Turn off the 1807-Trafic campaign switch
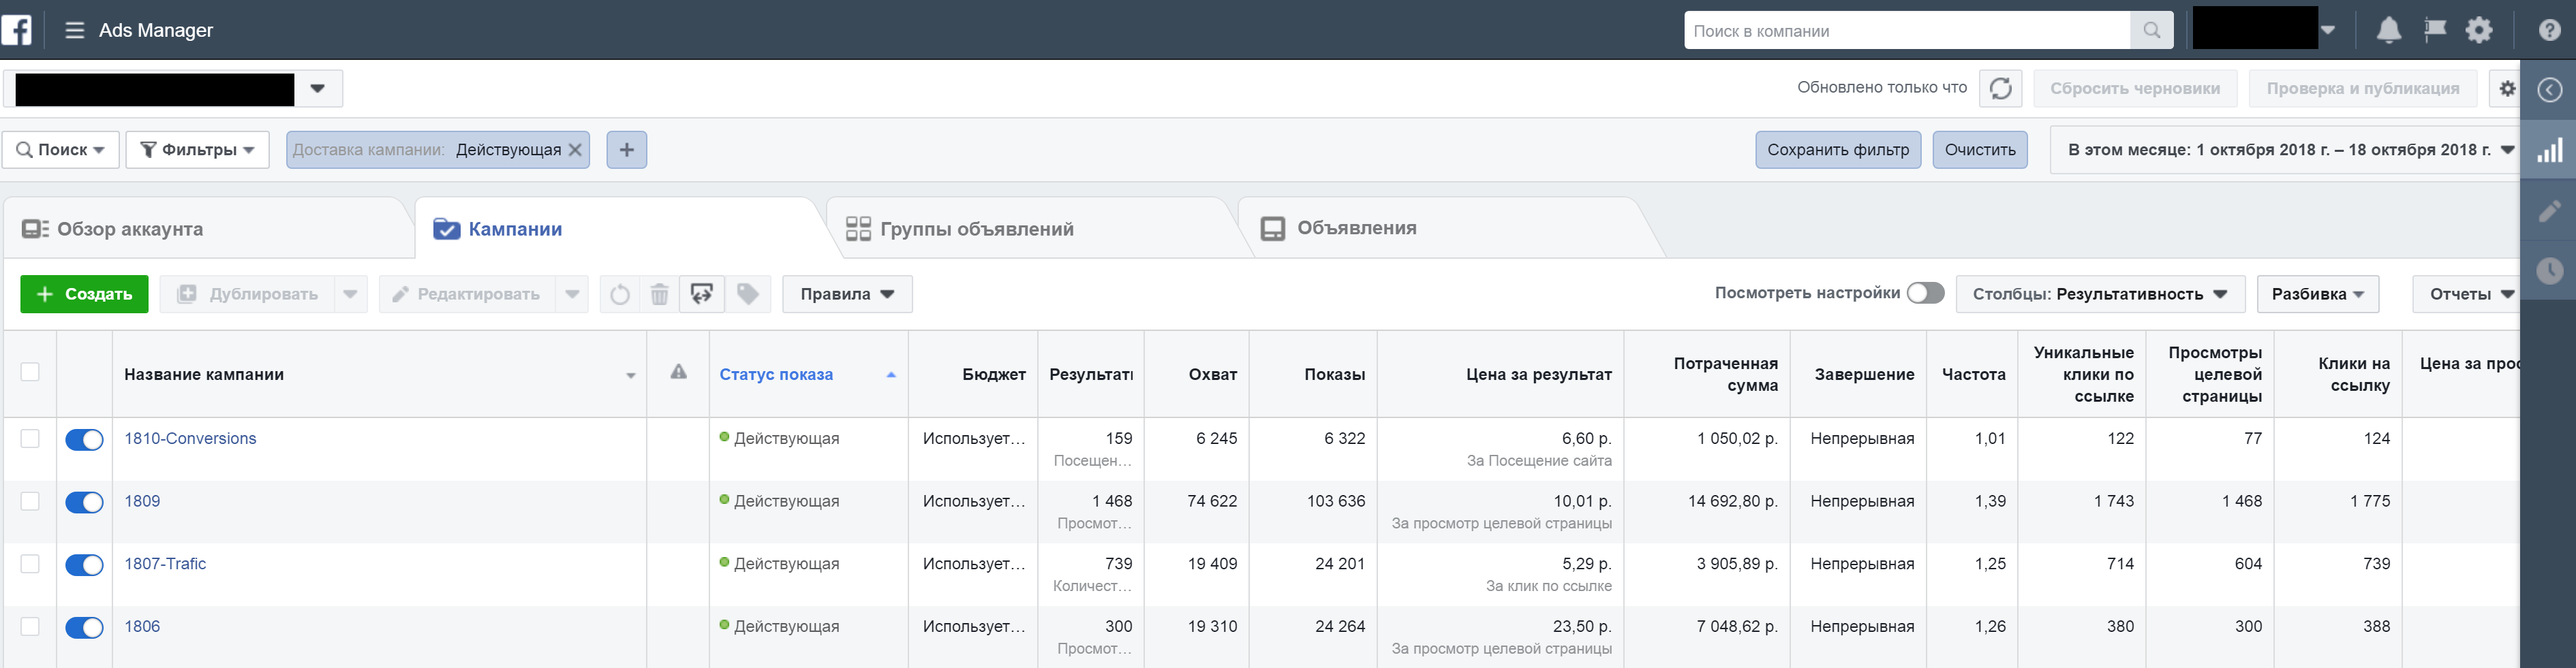 coord(84,565)
